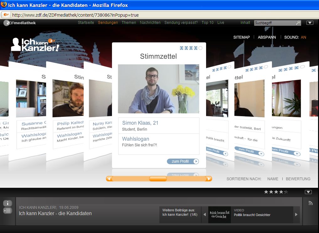The height and width of the screenshot is (233, 319).
Task: Sort candidates by BEWERTUNG
Action: coord(298,179)
